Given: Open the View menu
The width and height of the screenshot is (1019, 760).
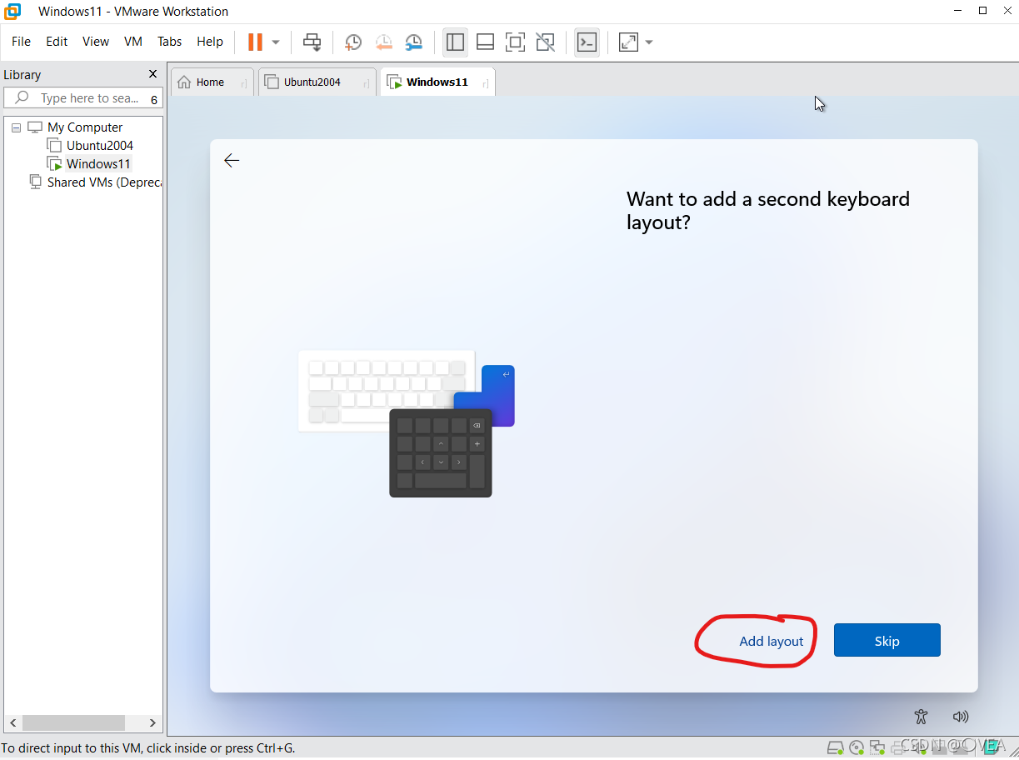Looking at the screenshot, I should click(x=96, y=42).
